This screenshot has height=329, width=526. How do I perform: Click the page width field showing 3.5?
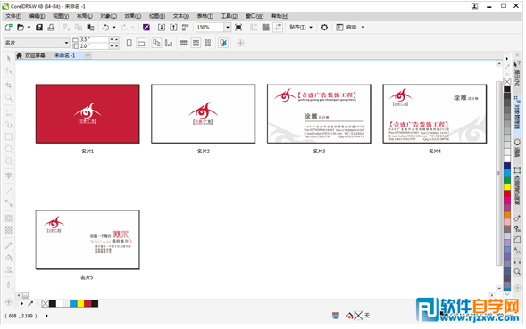(x=94, y=39)
